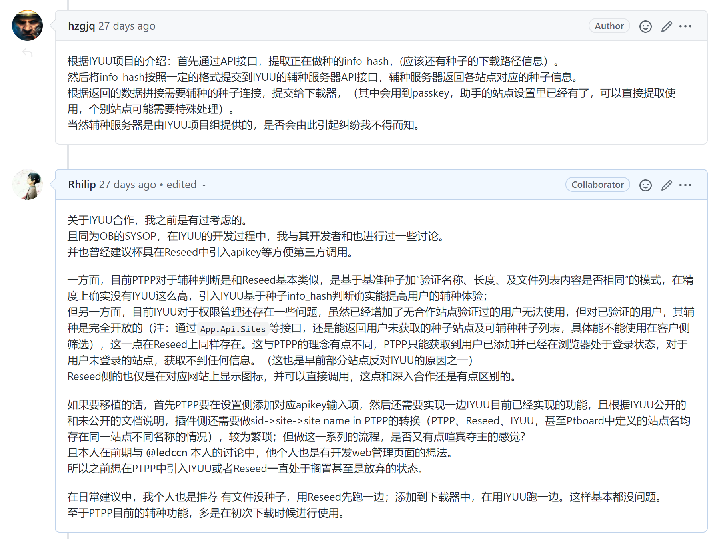This screenshot has width=715, height=539.
Task: Click the line starting '且同为OB的SYSOP'
Action: [x=257, y=236]
